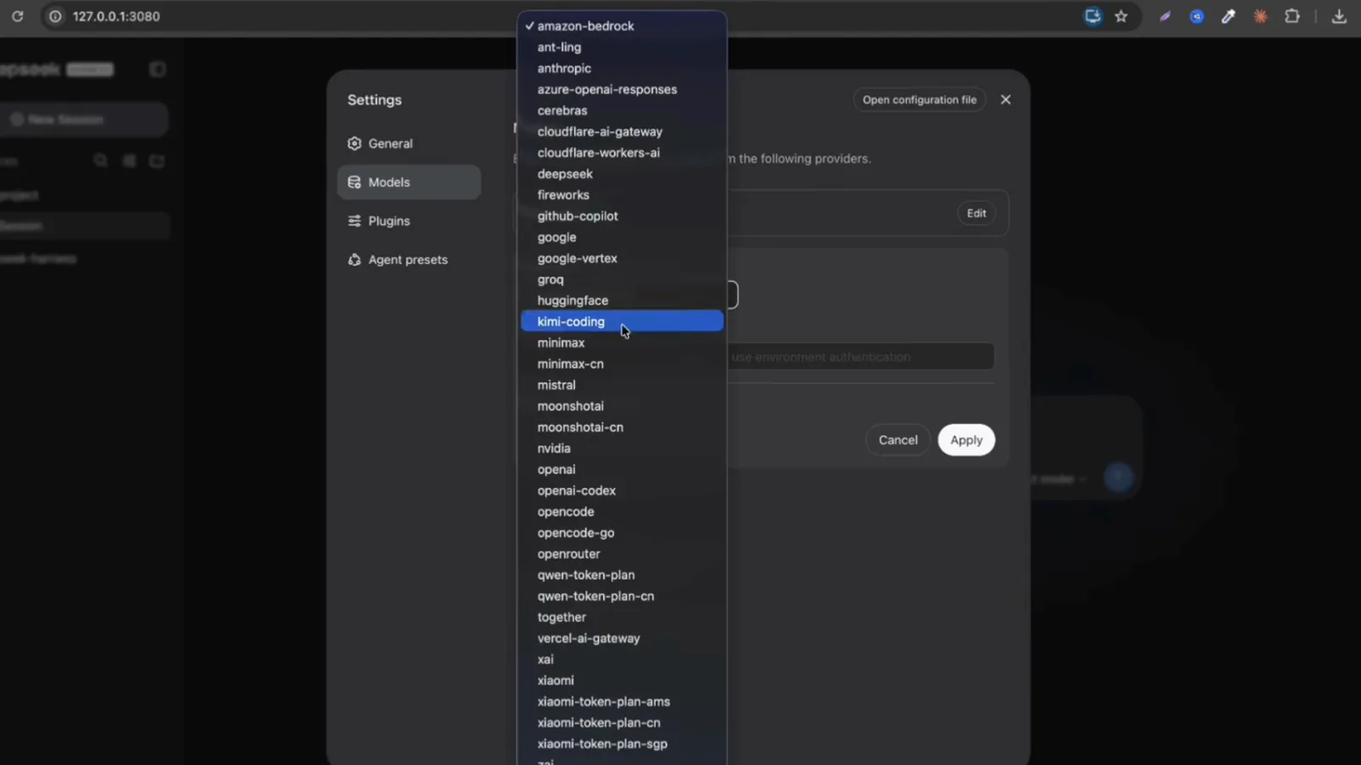Bookmark this page with star icon

(x=1121, y=16)
